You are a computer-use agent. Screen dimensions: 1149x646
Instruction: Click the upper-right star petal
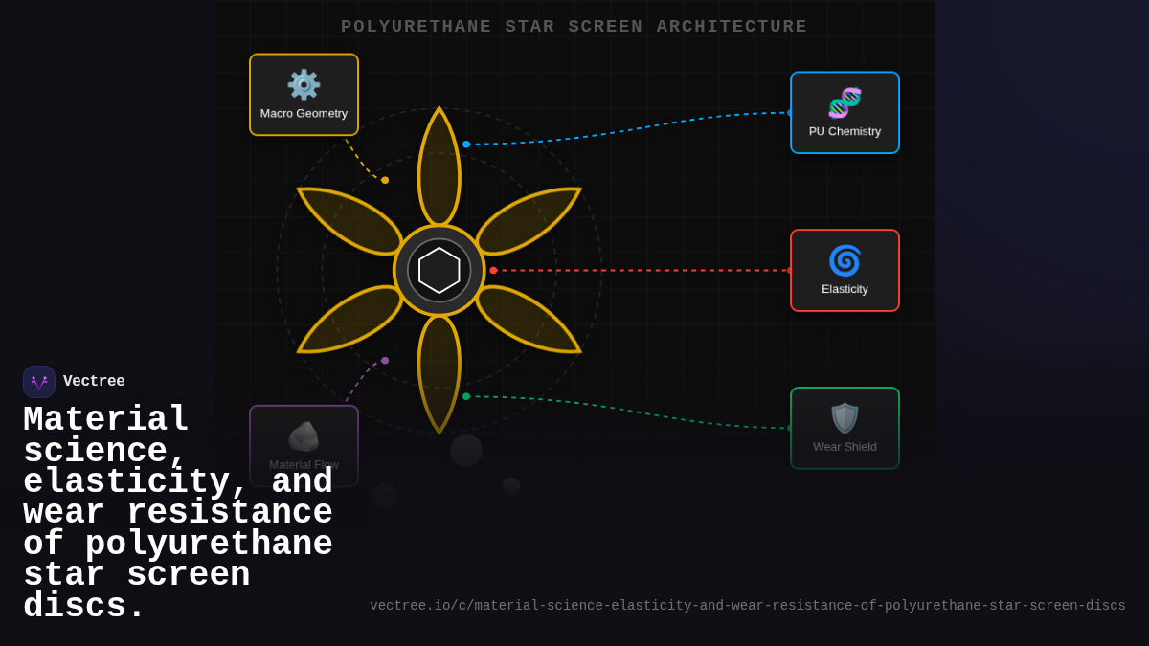click(527, 221)
